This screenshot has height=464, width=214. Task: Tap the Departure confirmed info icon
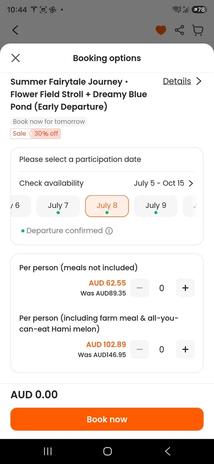pyautogui.click(x=109, y=231)
